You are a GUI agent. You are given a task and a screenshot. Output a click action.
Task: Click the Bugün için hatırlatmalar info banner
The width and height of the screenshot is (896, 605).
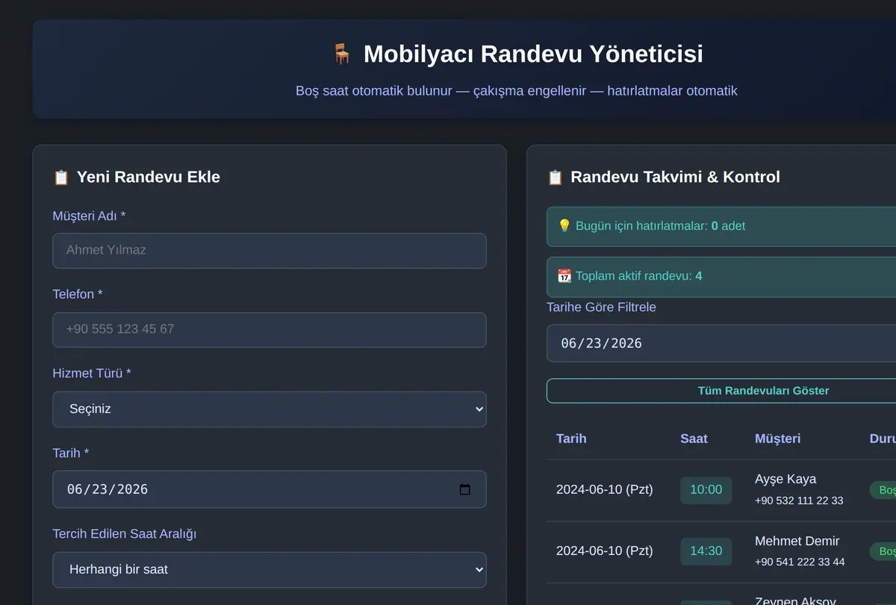click(x=721, y=227)
